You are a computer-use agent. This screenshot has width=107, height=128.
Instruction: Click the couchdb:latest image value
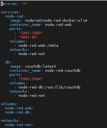click(41, 67)
